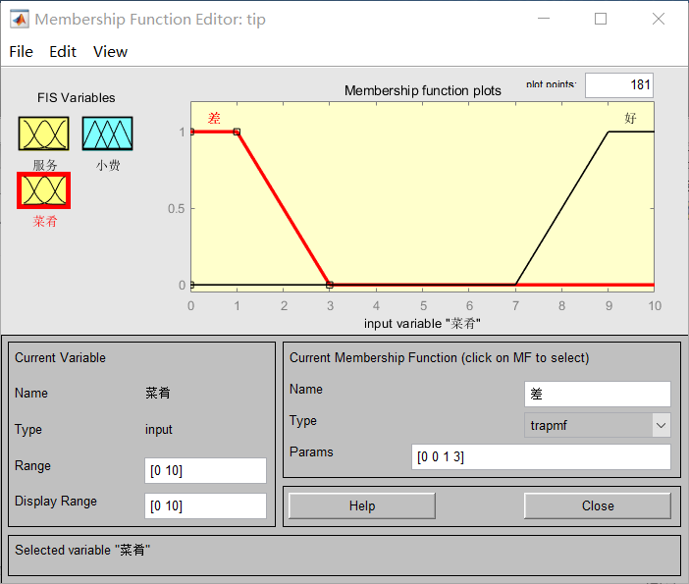The width and height of the screenshot is (689, 584).
Task: Click the control point at x=3 on red curve
Action: (x=330, y=285)
